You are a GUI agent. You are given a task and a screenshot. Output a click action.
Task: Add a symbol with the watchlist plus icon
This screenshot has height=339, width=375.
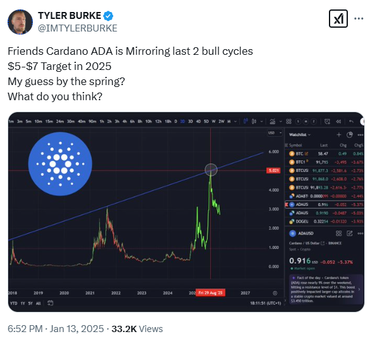[338, 135]
